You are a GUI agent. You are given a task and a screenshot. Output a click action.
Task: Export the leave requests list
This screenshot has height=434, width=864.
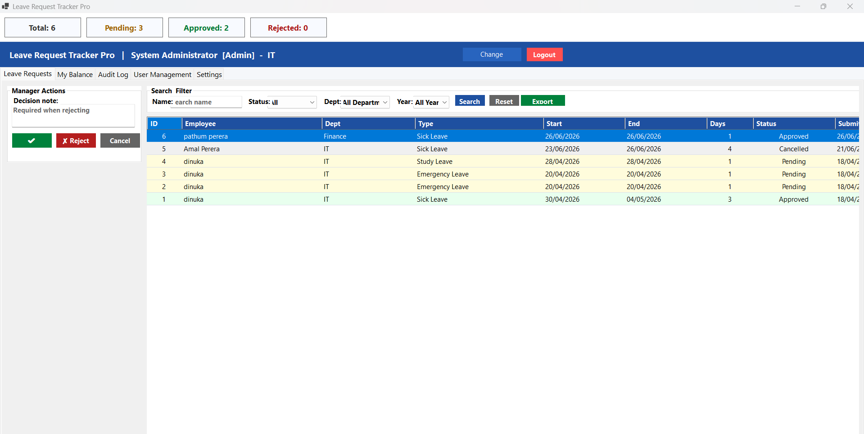point(543,100)
